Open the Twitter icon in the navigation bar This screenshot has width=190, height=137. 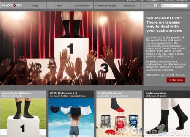coord(155,6)
